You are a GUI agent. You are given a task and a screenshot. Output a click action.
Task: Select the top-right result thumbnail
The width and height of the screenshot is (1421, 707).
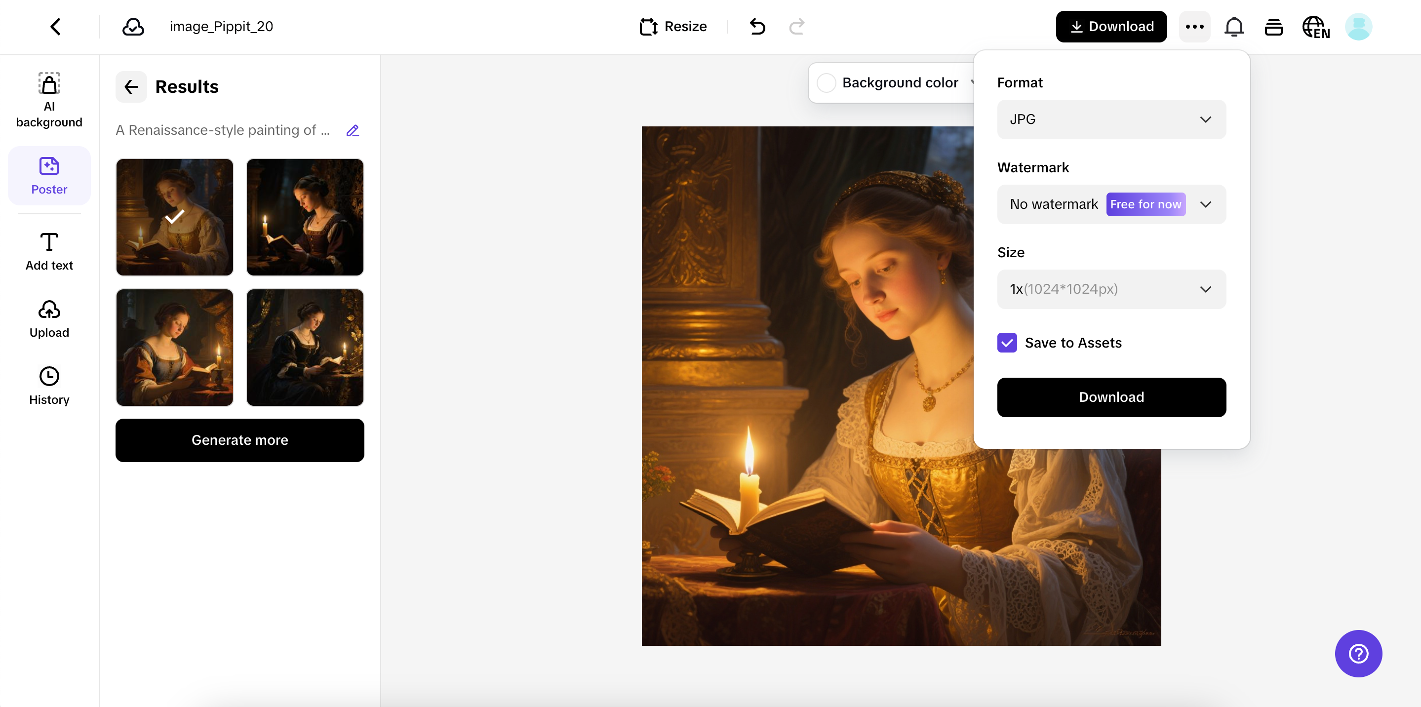(305, 217)
